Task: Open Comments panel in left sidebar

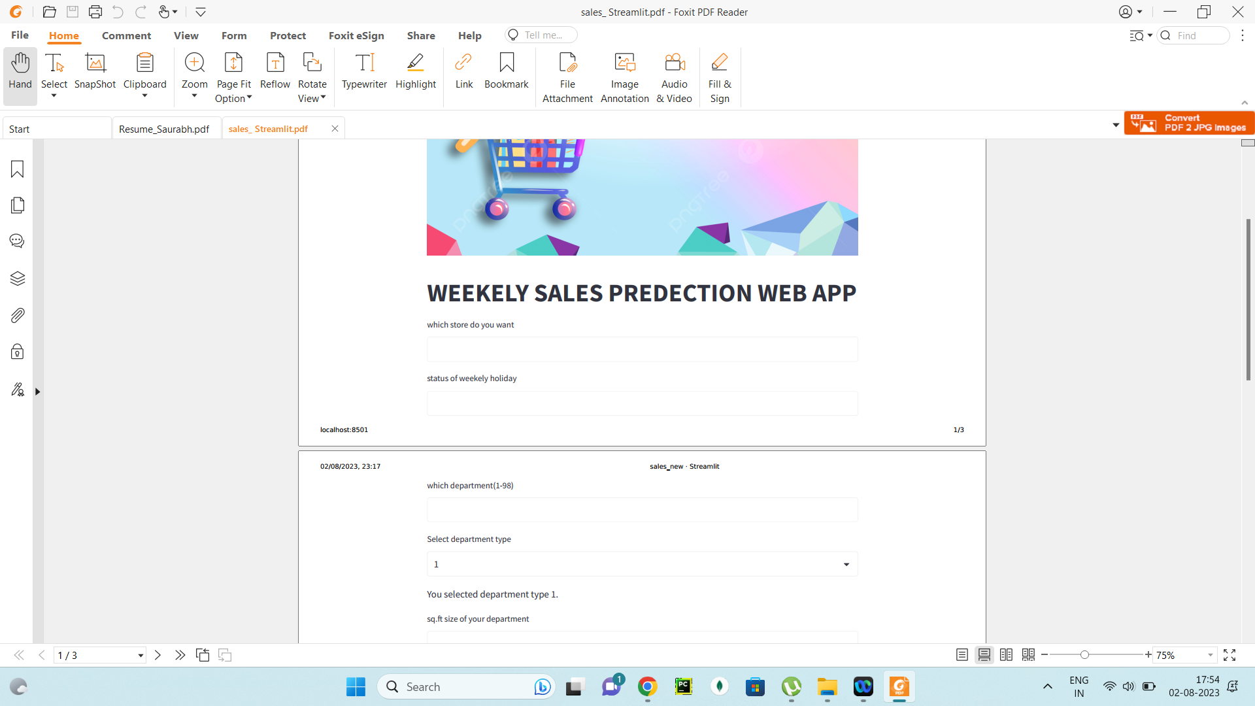Action: [x=18, y=241]
